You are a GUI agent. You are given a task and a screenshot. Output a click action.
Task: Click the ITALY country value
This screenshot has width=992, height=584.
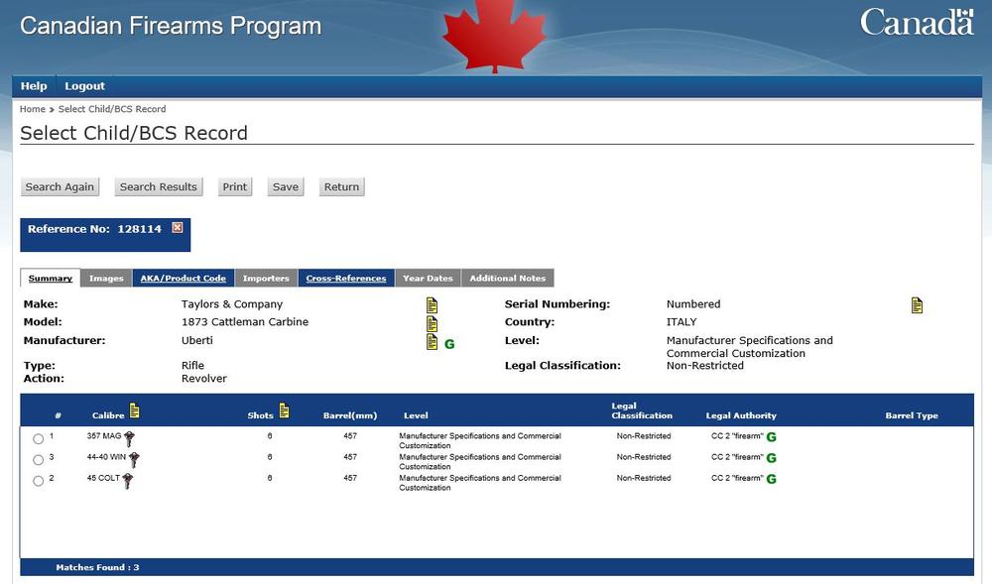pos(682,321)
